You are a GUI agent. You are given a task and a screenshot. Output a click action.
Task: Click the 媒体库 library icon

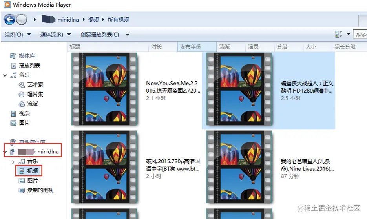point(13,56)
